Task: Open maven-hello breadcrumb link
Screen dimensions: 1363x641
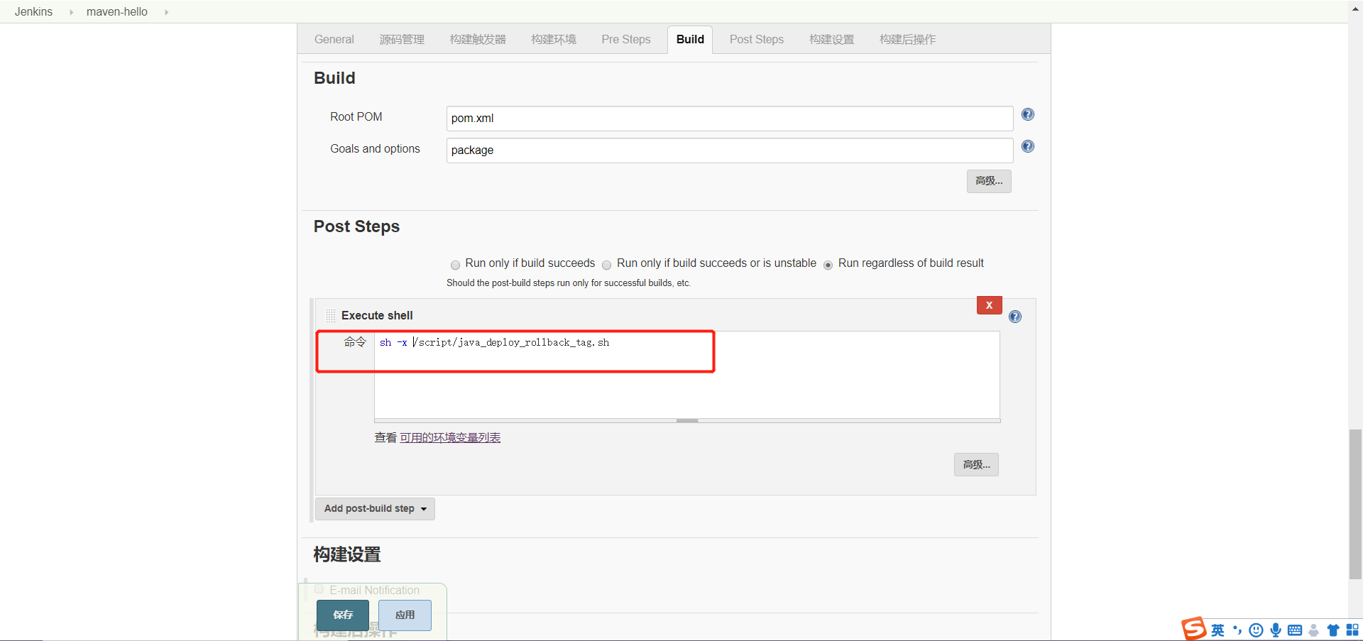Action: pyautogui.click(x=117, y=12)
